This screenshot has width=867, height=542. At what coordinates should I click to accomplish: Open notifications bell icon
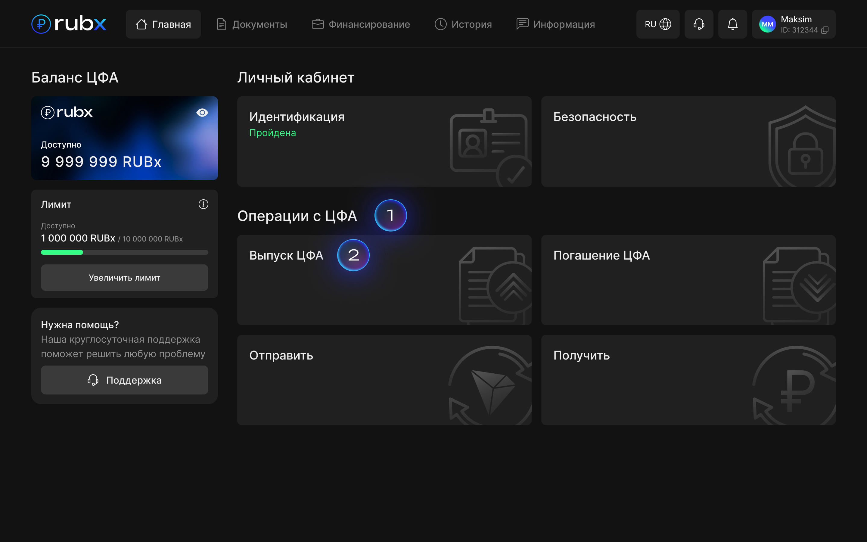point(732,24)
